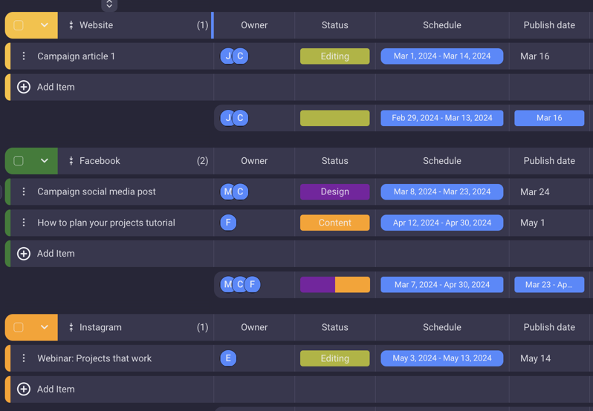Collapse the Facebook group with chevron
This screenshot has width=593, height=411.
[45, 161]
